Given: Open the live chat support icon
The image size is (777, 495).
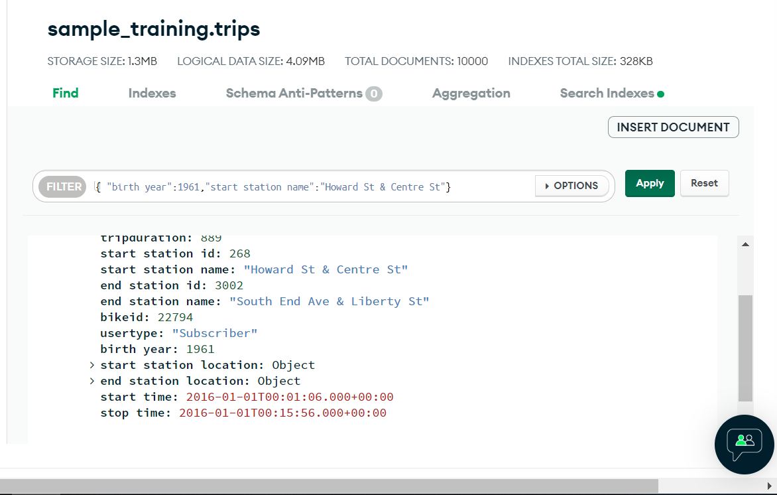Looking at the screenshot, I should [x=745, y=444].
